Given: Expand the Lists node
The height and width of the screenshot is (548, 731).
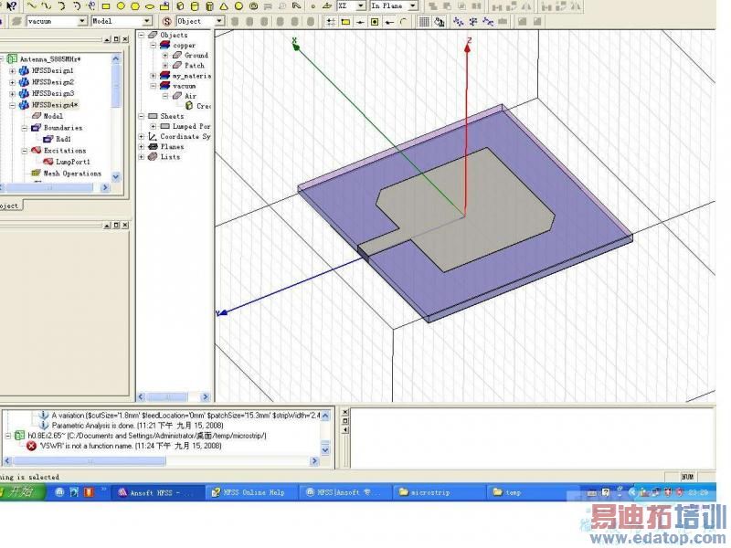Looking at the screenshot, I should click(x=142, y=157).
